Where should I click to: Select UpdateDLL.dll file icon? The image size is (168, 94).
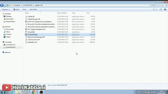[26, 42]
